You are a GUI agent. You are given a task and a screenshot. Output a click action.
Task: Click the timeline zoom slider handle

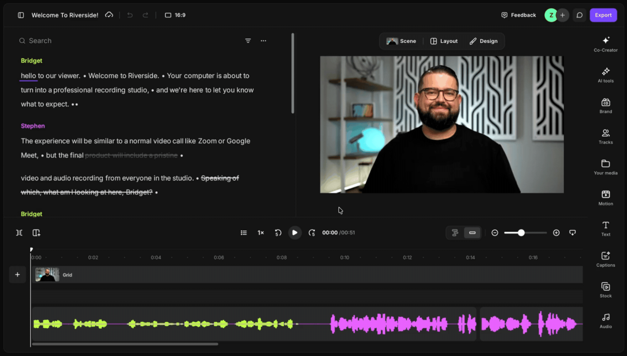(521, 233)
